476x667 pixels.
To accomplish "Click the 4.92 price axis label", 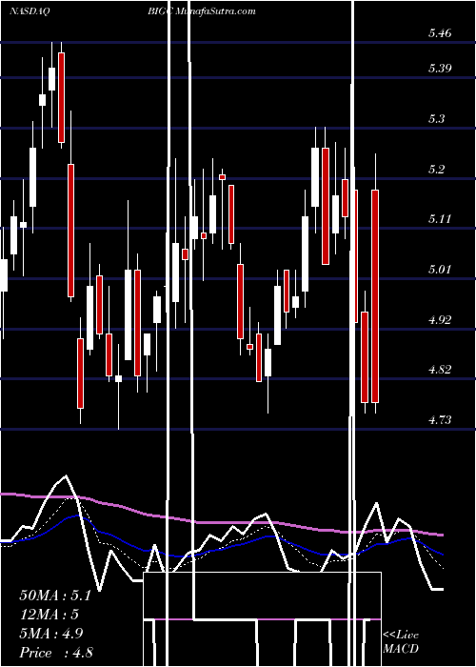I will [440, 319].
